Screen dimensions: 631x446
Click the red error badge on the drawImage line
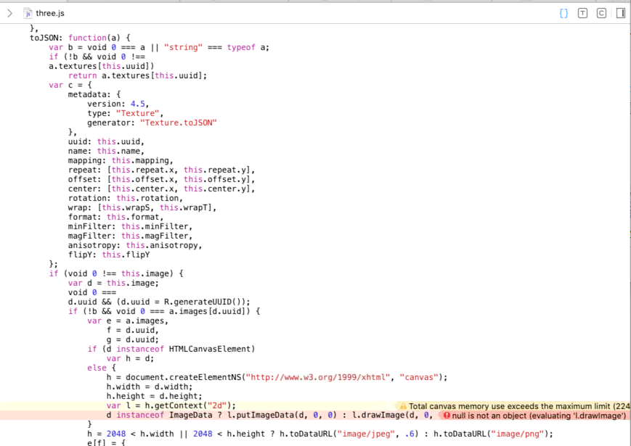click(x=445, y=416)
